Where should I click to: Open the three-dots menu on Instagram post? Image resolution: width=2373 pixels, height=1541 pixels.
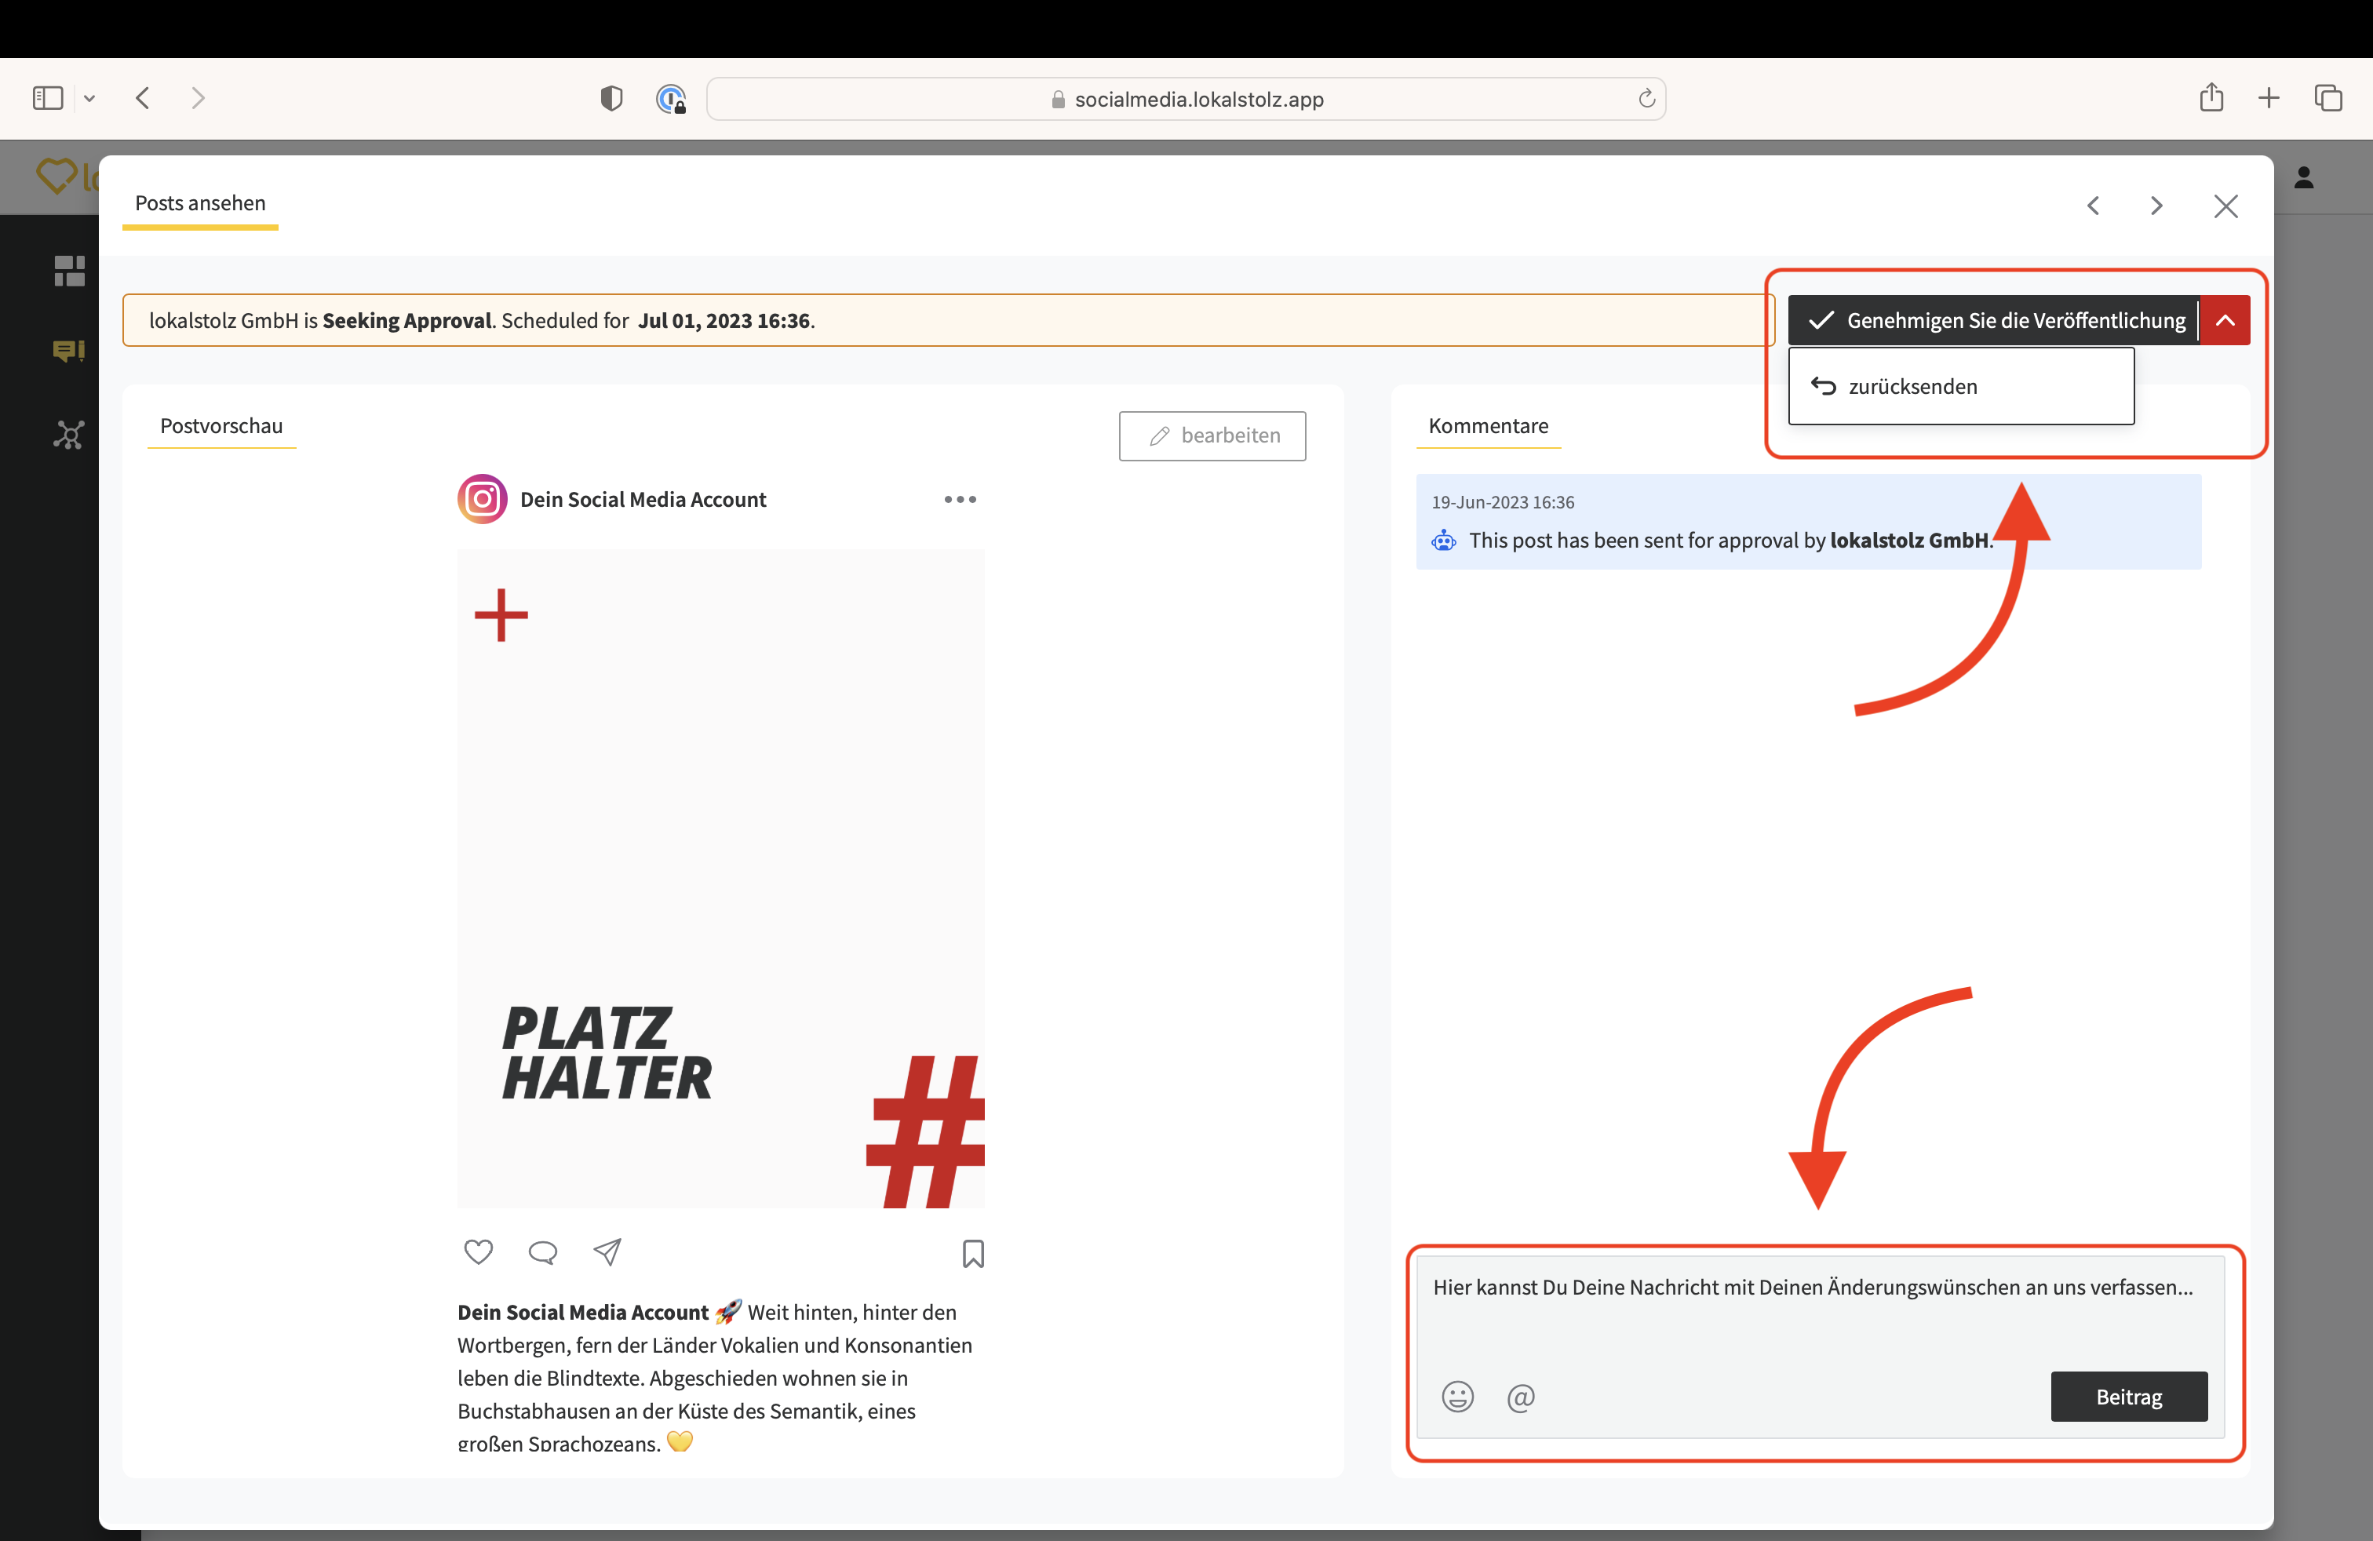pos(960,499)
